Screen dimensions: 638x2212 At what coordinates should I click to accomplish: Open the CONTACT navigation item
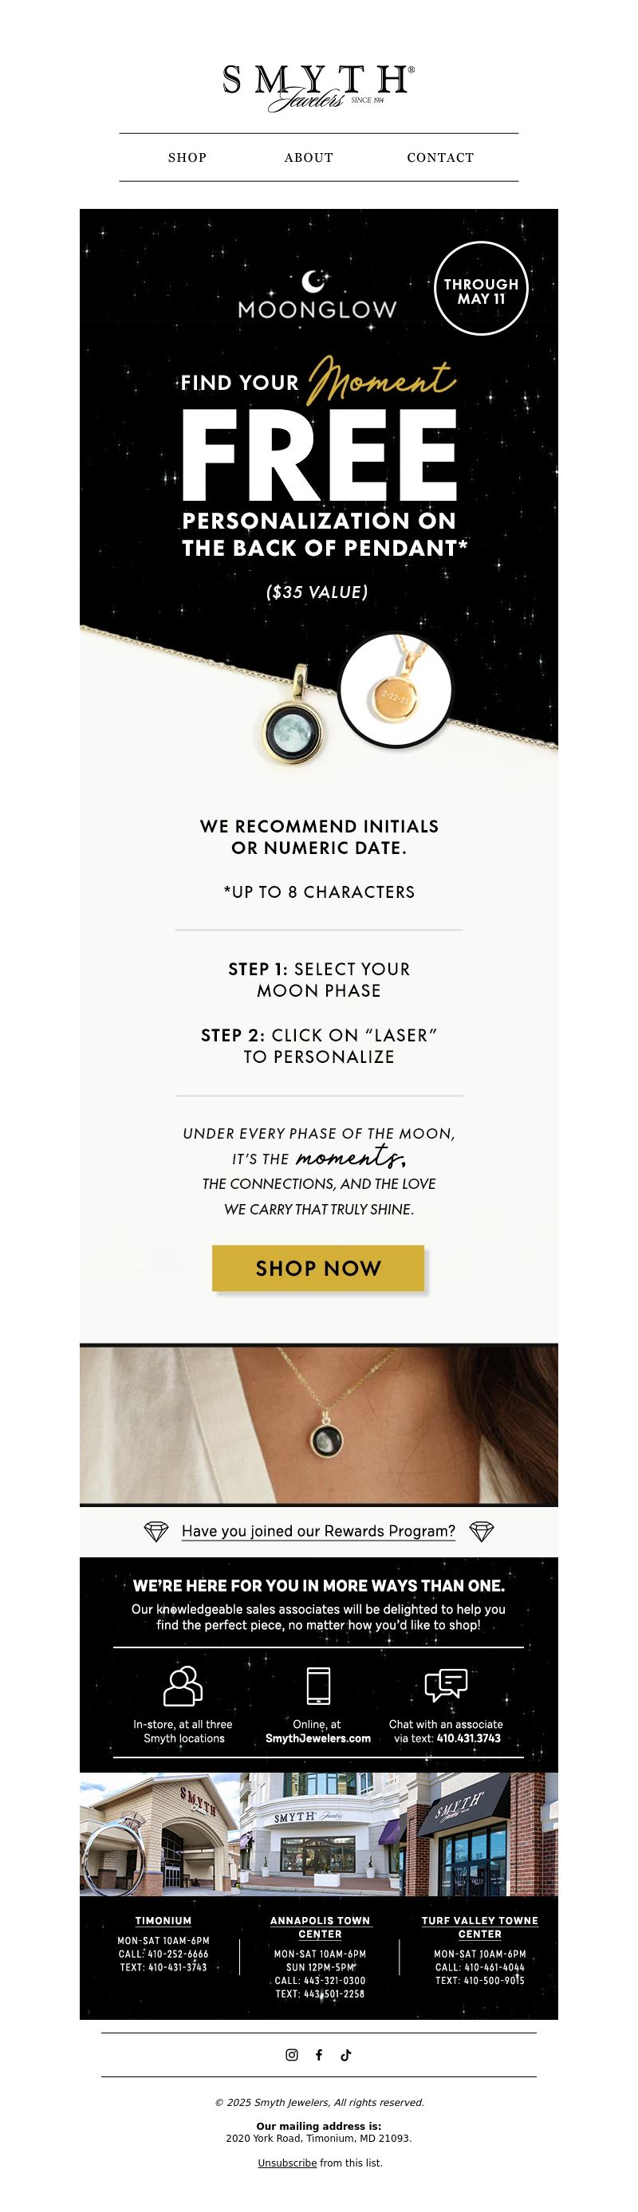tap(440, 157)
